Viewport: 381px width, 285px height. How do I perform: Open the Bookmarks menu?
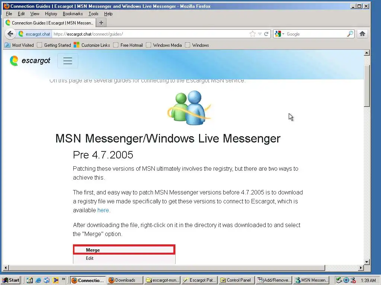(73, 14)
